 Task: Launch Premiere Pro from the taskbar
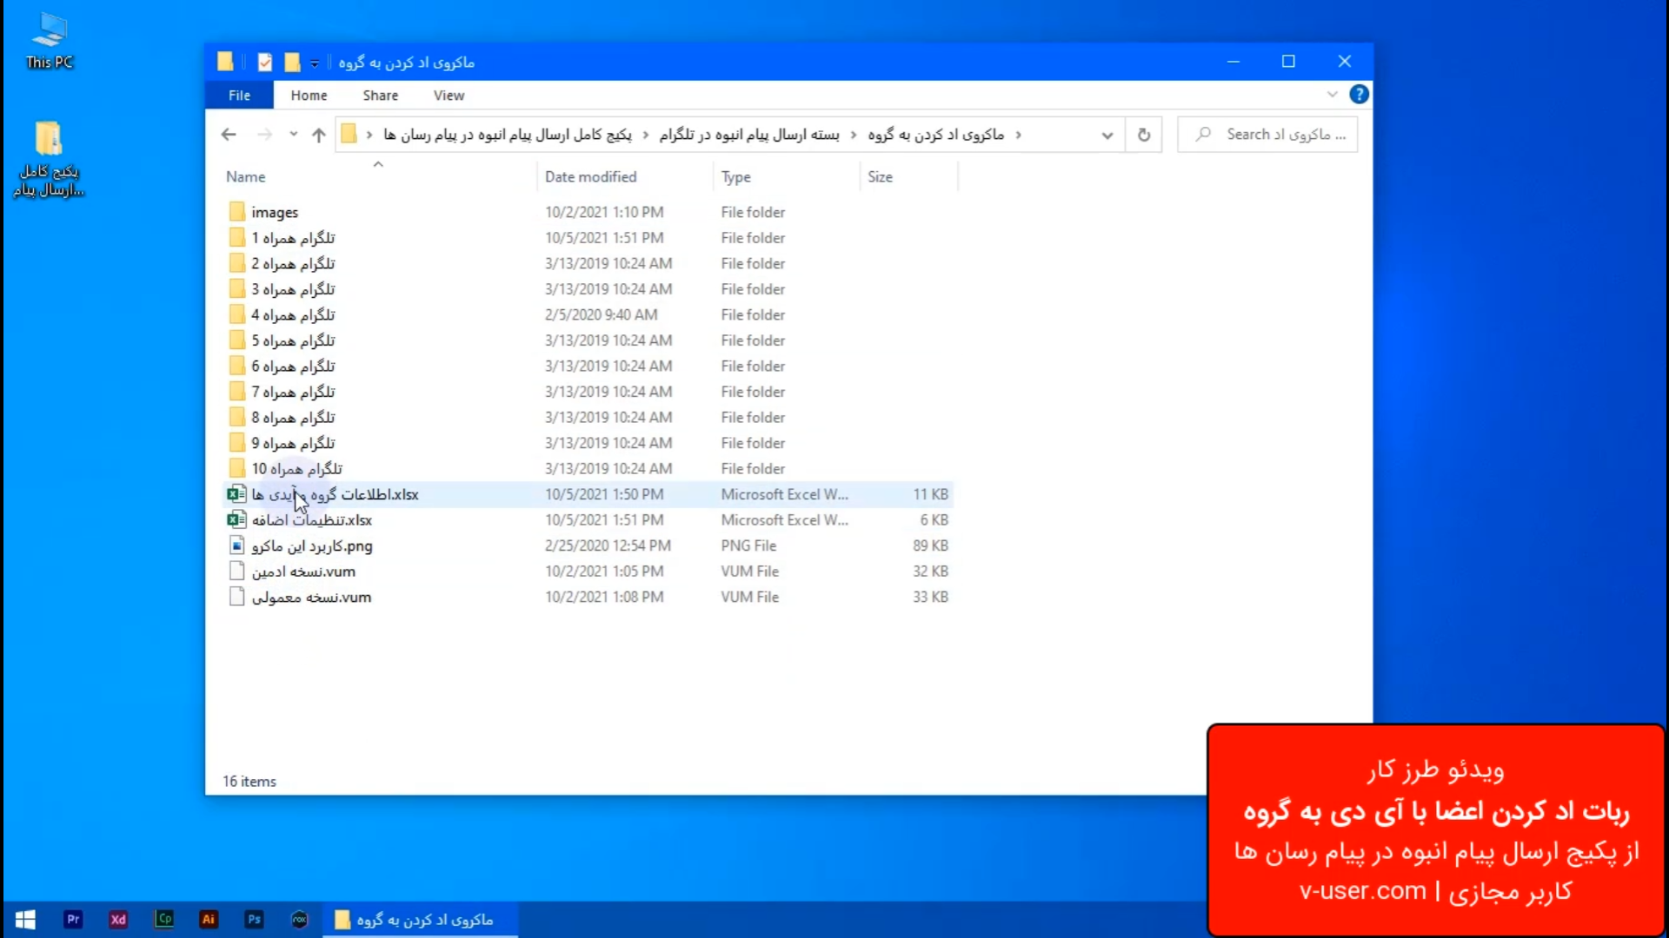[x=73, y=919]
